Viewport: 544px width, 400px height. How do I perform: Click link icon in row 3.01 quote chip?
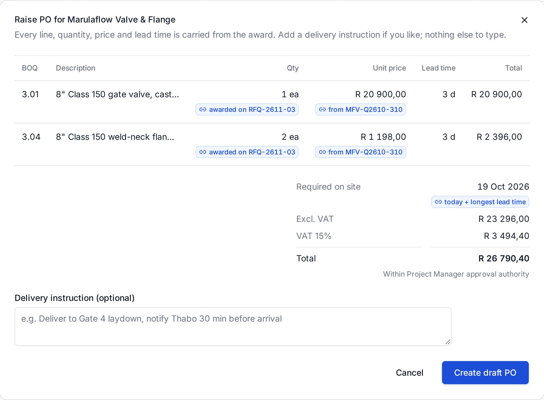click(x=322, y=109)
